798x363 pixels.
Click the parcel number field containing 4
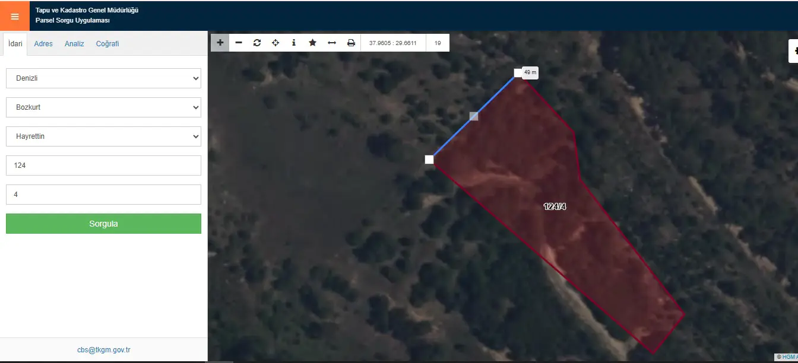pyautogui.click(x=103, y=195)
